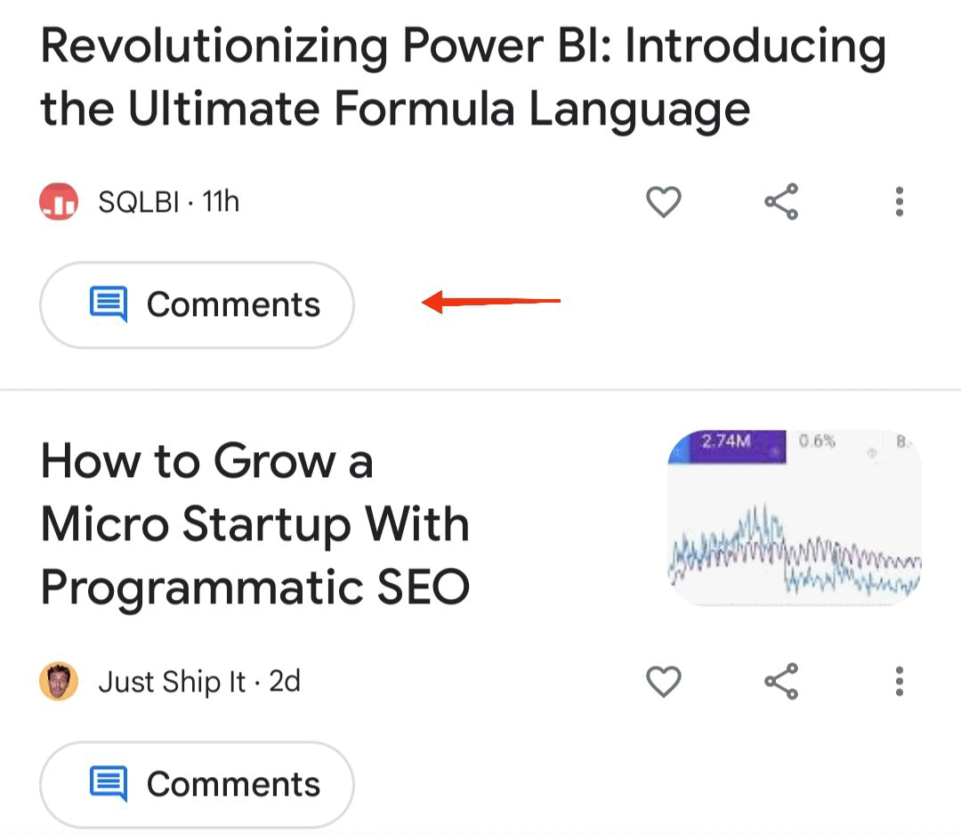Viewport: 961px width, 834px height.
Task: Open the overflow options menu for the SEO article
Action: [x=900, y=682]
